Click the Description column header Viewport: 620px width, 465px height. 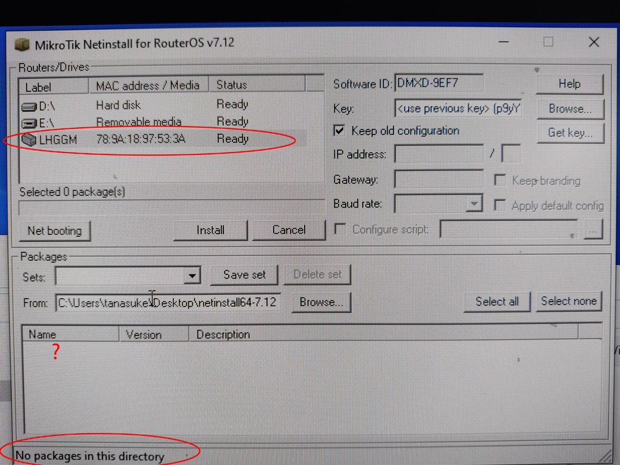[x=383, y=334]
